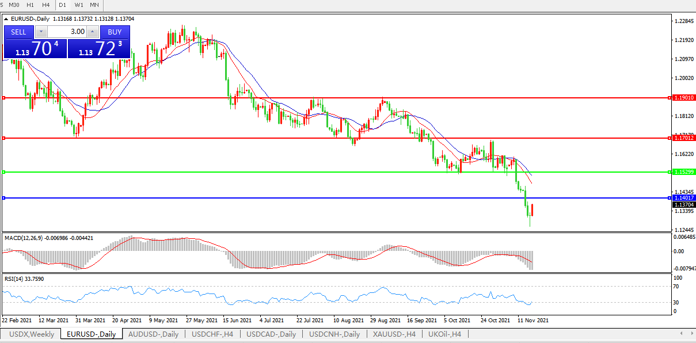Screen dimensions: 696x343
Task: Select H4 timeframe button
Action: tap(46, 5)
